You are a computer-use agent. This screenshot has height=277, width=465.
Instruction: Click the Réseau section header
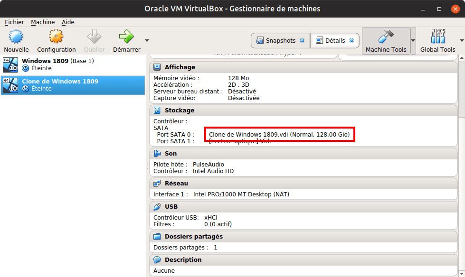[304, 184]
